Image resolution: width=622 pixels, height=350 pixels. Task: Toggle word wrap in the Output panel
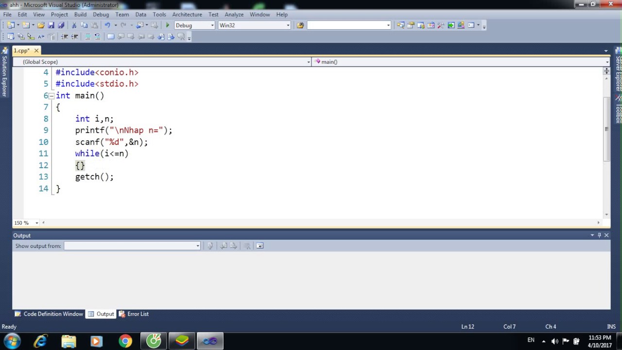pyautogui.click(x=260, y=246)
